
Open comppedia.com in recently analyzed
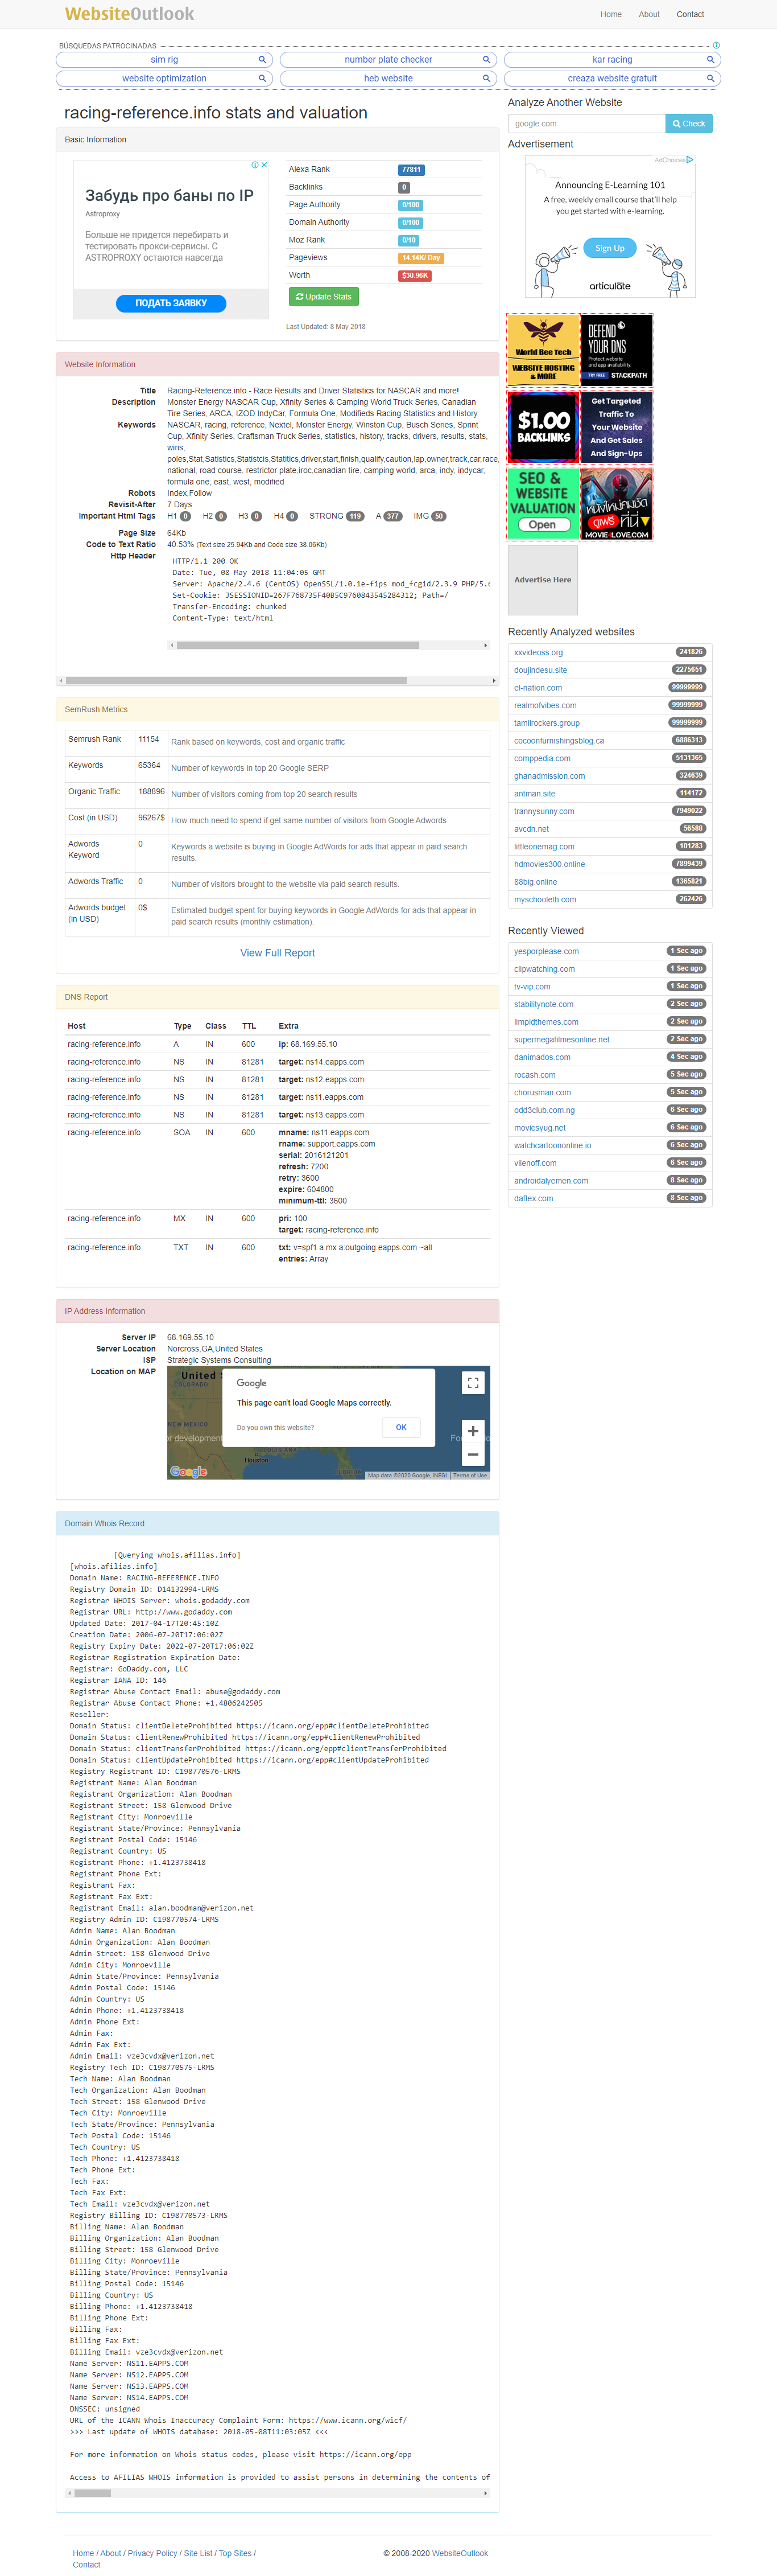(x=542, y=758)
